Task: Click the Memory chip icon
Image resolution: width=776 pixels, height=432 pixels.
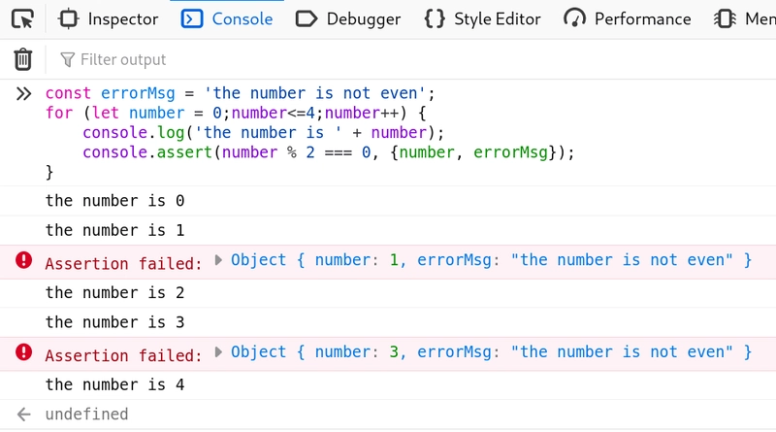Action: click(725, 18)
